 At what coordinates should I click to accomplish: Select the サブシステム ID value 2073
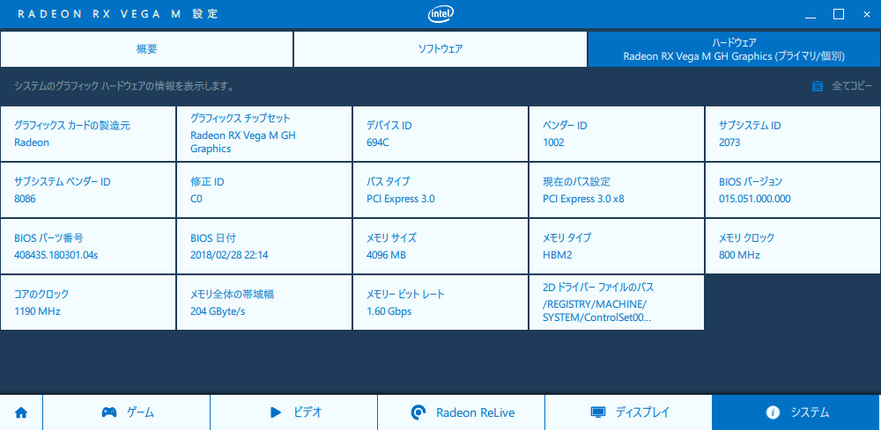(729, 142)
